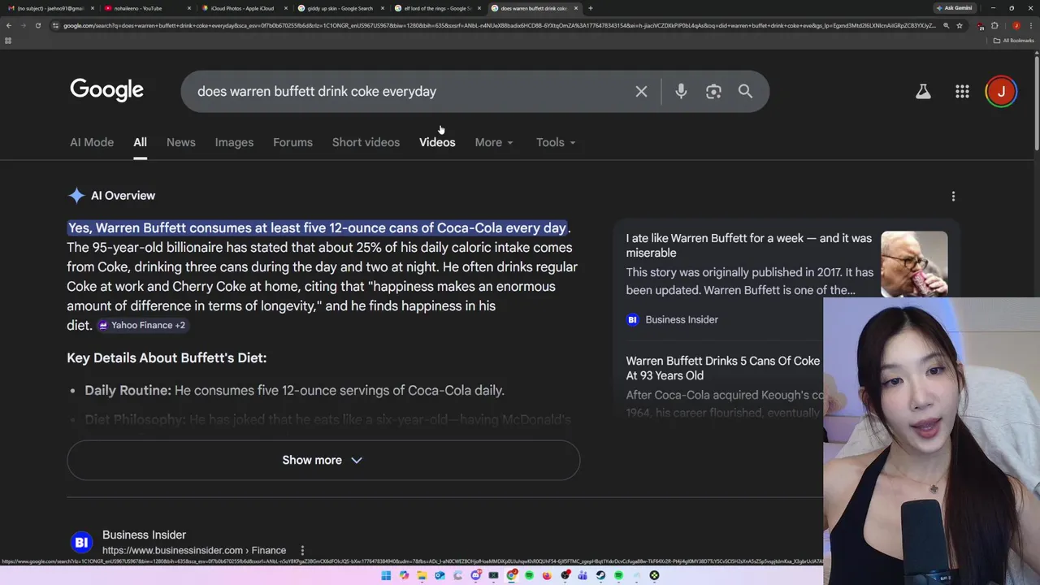This screenshot has width=1040, height=585.
Task: Switch to the Forums tab
Action: pos(292,142)
